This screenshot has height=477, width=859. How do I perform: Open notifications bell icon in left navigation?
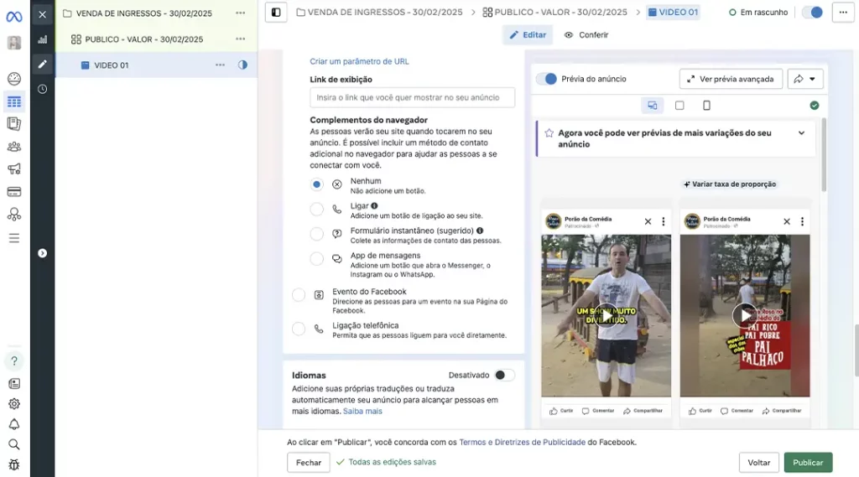tap(13, 424)
